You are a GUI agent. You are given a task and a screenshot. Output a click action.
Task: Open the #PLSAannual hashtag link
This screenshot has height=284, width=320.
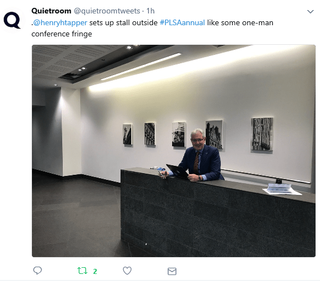coord(182,22)
